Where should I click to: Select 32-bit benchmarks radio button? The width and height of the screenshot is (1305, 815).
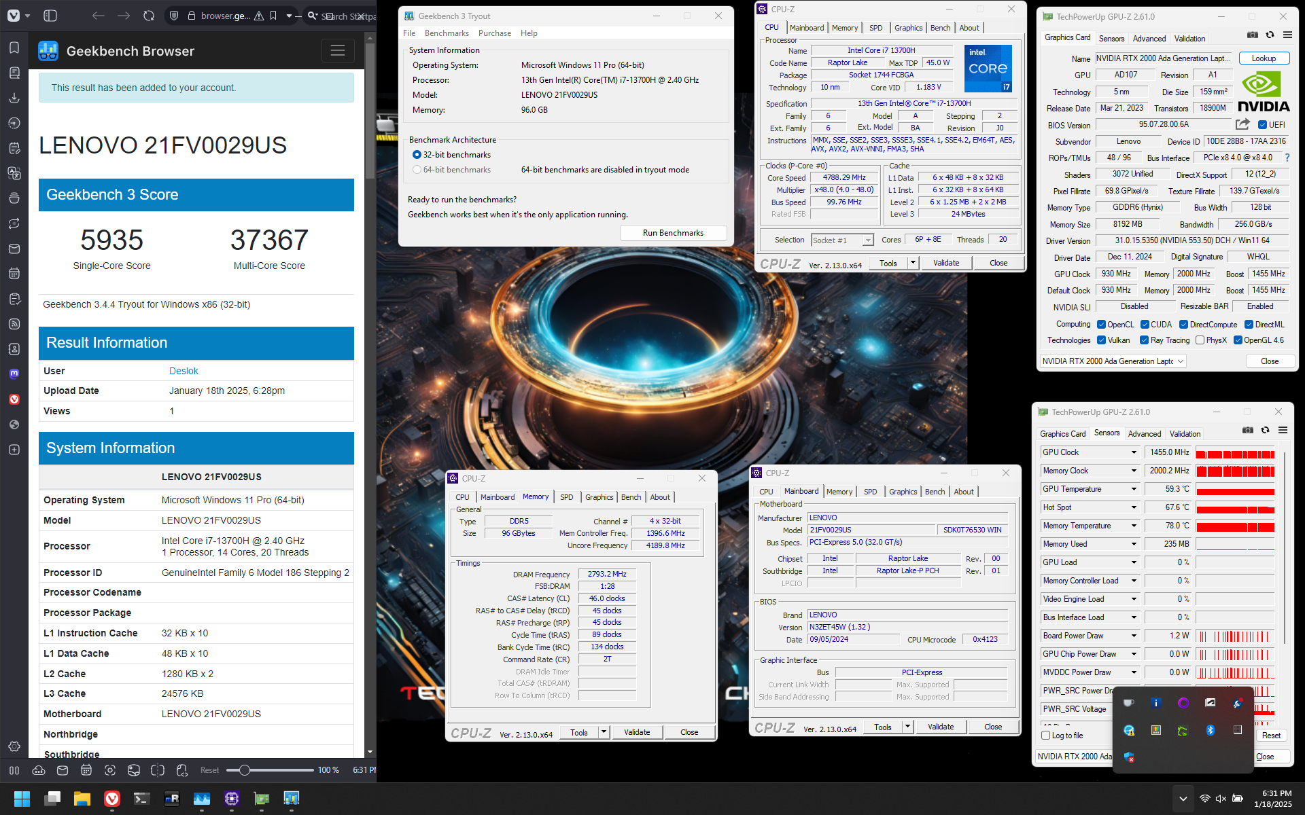417,155
